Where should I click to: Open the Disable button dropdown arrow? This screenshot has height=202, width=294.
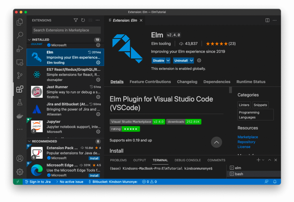(x=168, y=60)
